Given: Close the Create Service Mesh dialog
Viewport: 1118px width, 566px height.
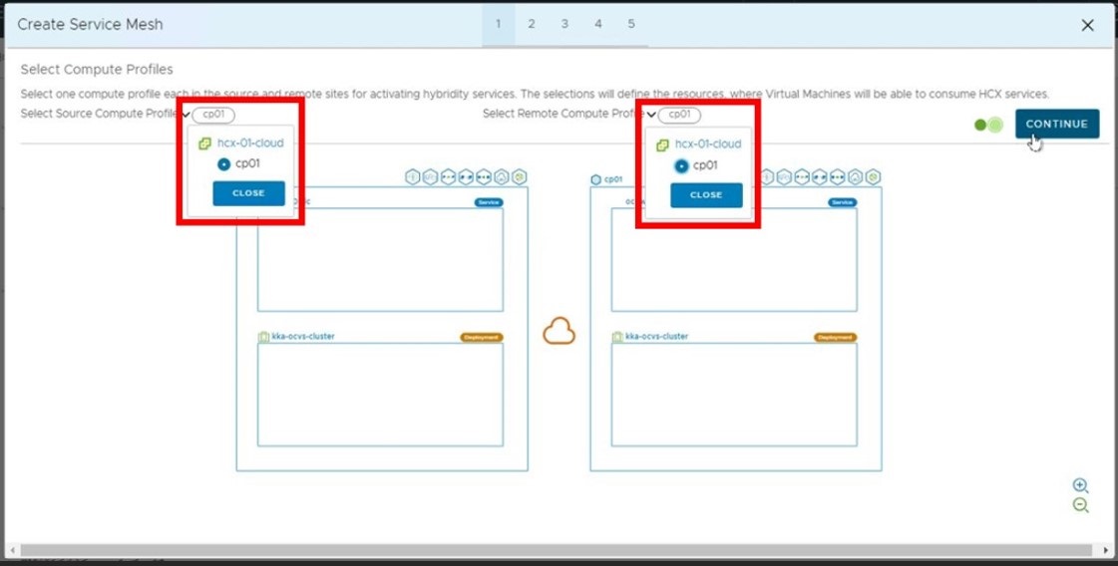Looking at the screenshot, I should (1087, 25).
